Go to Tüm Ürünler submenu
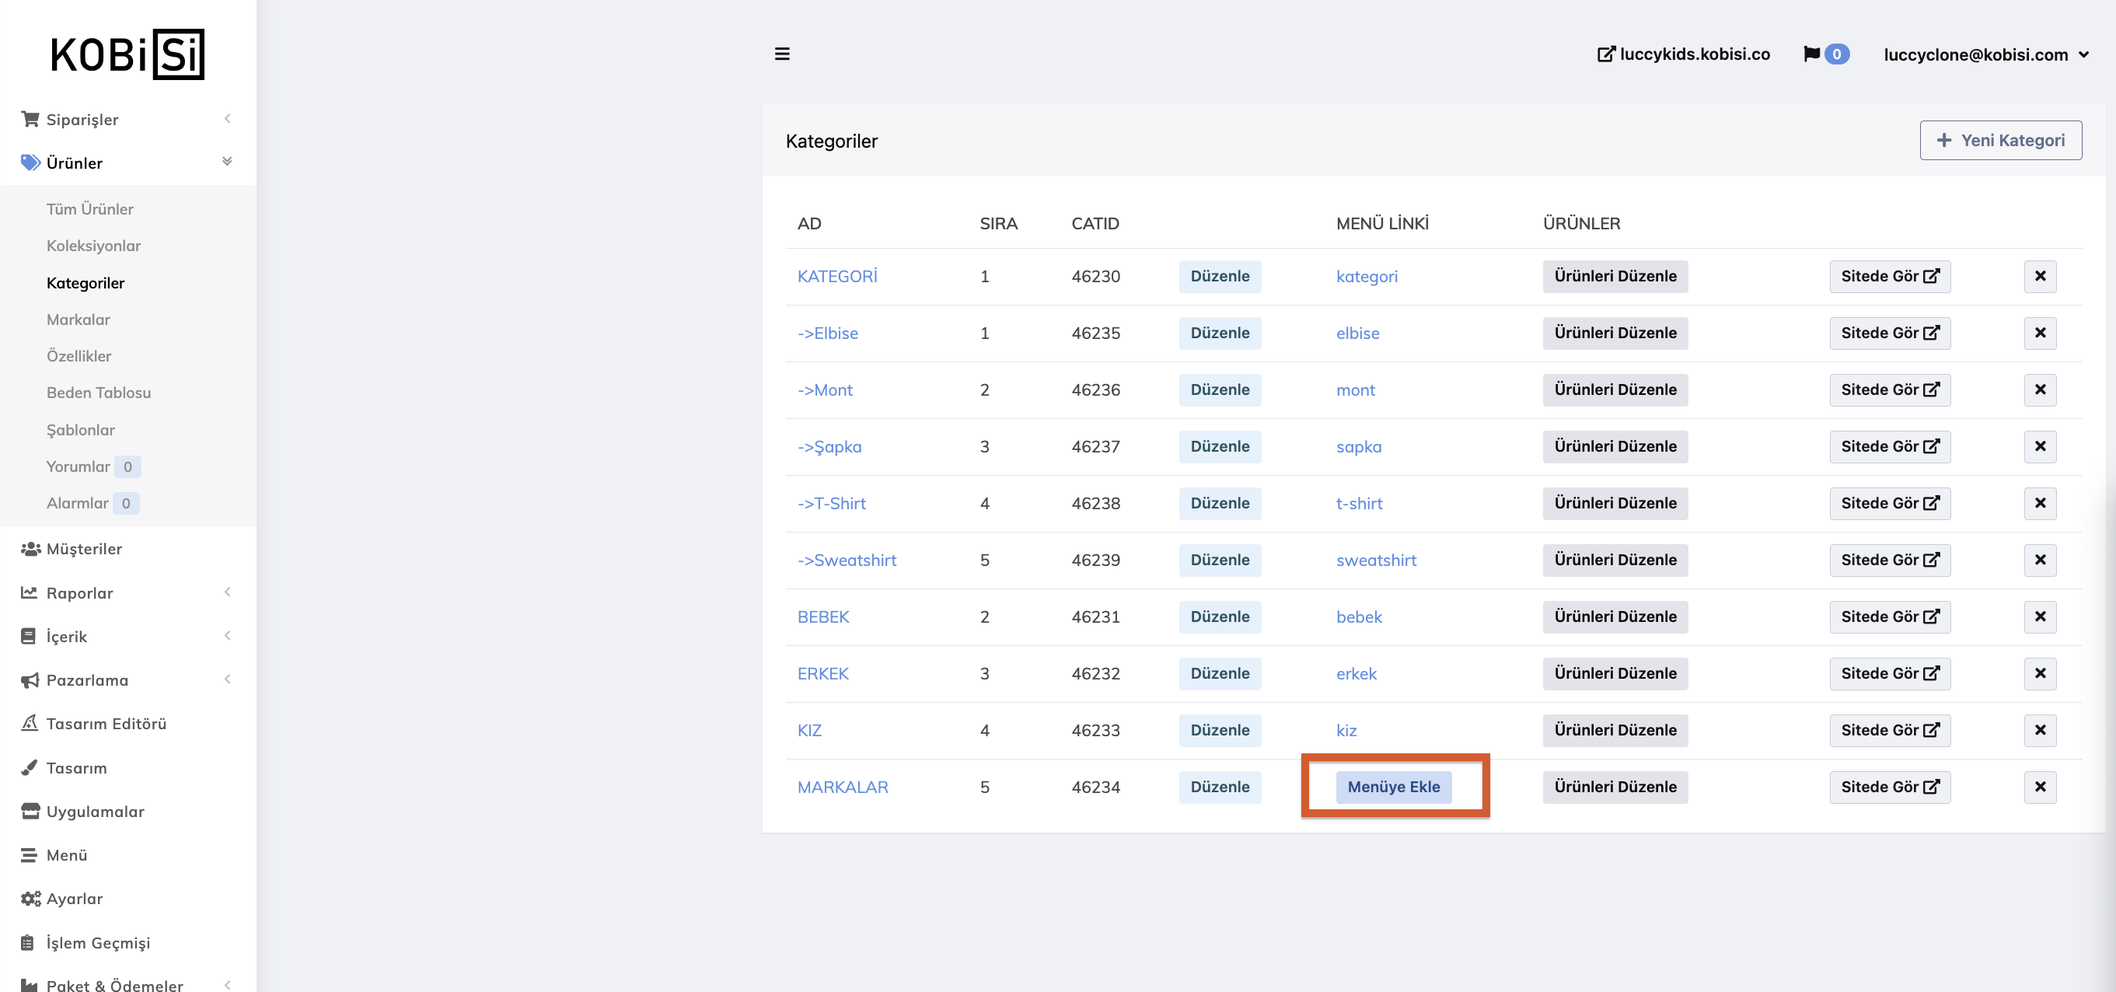This screenshot has width=2116, height=992. tap(89, 209)
